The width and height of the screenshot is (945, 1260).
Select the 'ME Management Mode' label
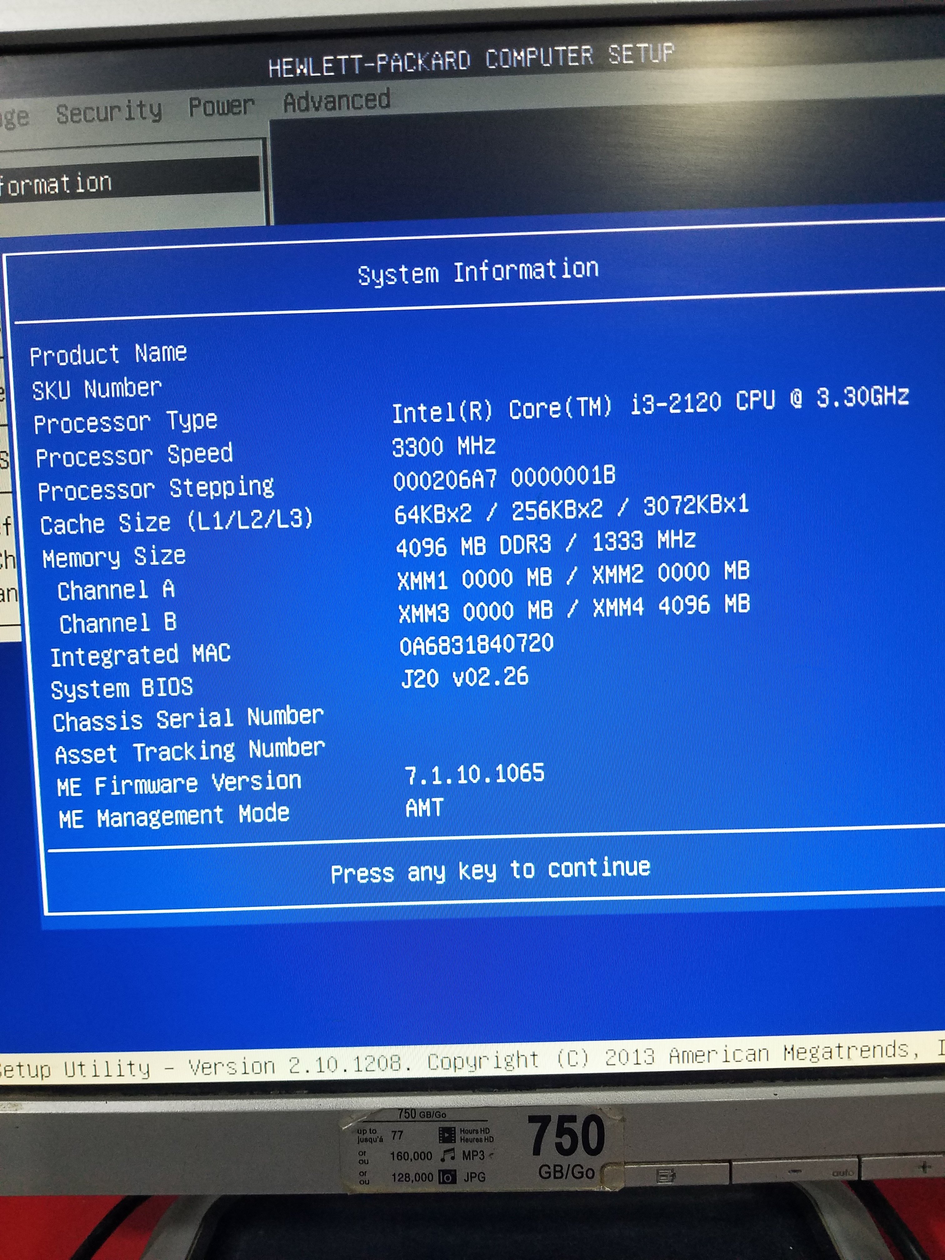pyautogui.click(x=174, y=816)
